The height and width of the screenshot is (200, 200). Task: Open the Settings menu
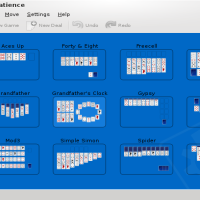[38, 14]
